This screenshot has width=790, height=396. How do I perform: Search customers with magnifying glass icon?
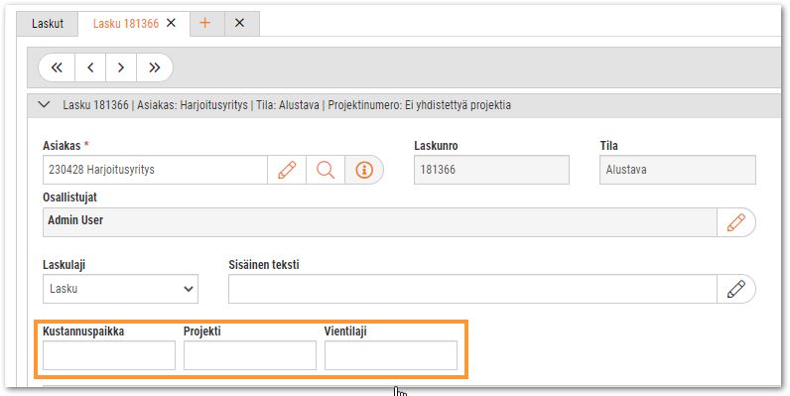(326, 170)
